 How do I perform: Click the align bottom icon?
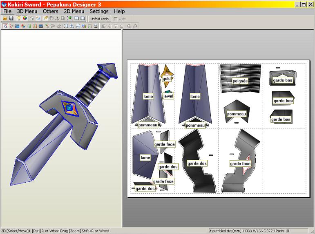121,26
